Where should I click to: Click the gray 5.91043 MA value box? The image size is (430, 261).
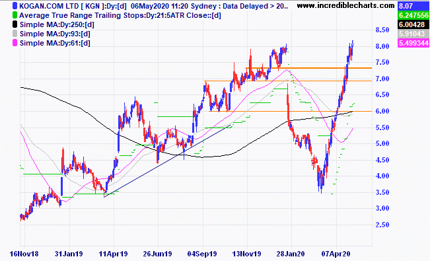coord(413,34)
